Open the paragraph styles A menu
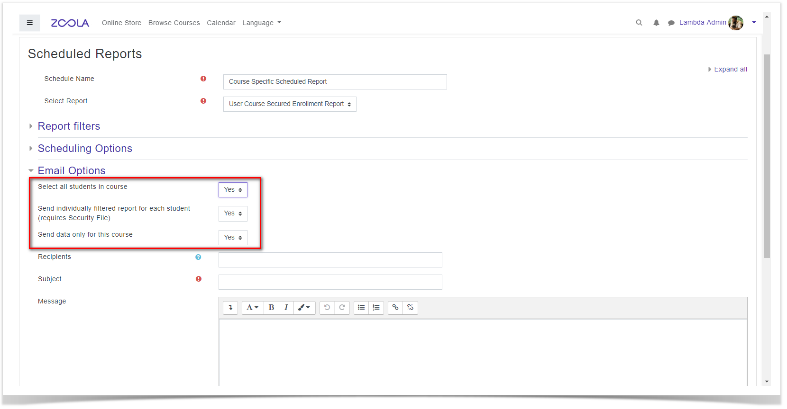Image resolution: width=787 pixels, height=409 pixels. pyautogui.click(x=253, y=308)
